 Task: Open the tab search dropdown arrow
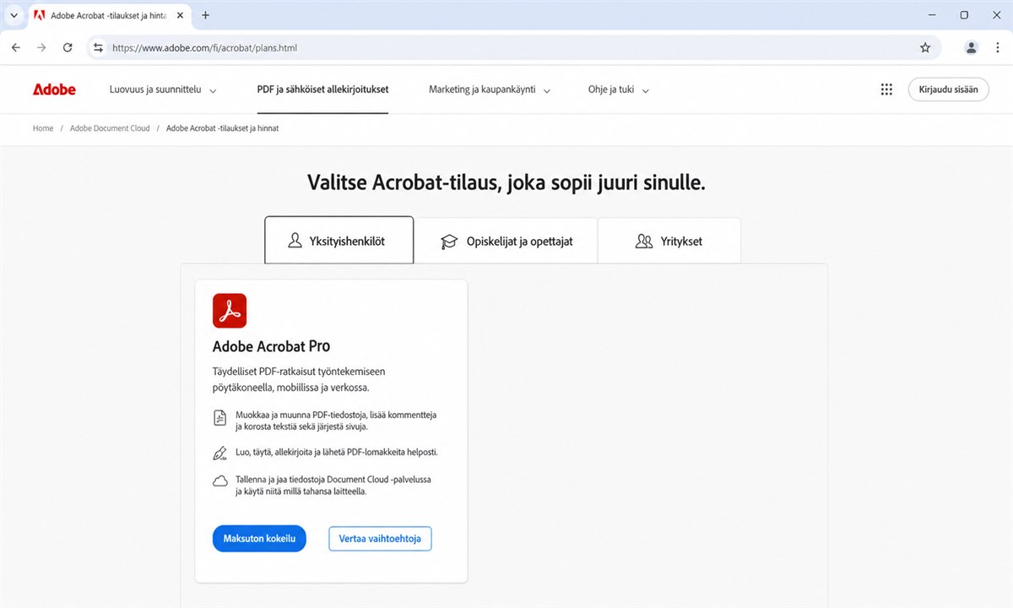click(14, 15)
